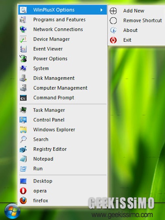Expand the WinPlusX Options submenu arrow
The width and height of the screenshot is (165, 220).
(x=101, y=10)
